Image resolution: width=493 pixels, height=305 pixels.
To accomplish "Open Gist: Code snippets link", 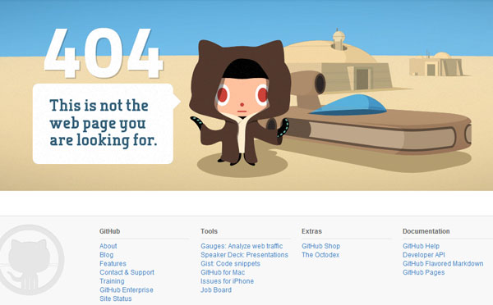I will [230, 263].
